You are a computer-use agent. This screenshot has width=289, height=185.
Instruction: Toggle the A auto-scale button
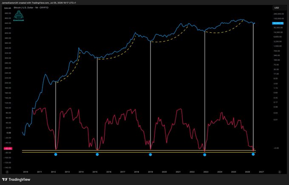coord(280,172)
